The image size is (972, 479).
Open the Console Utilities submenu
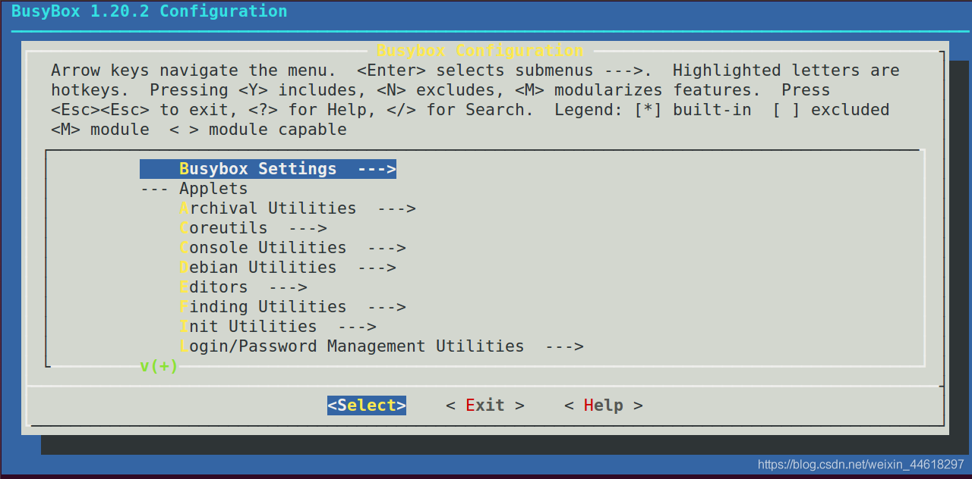pos(293,247)
